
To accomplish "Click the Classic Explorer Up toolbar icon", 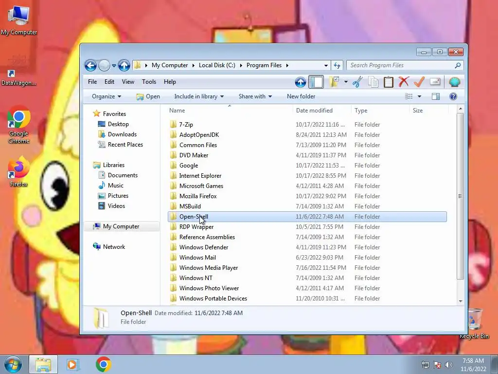I will point(300,82).
